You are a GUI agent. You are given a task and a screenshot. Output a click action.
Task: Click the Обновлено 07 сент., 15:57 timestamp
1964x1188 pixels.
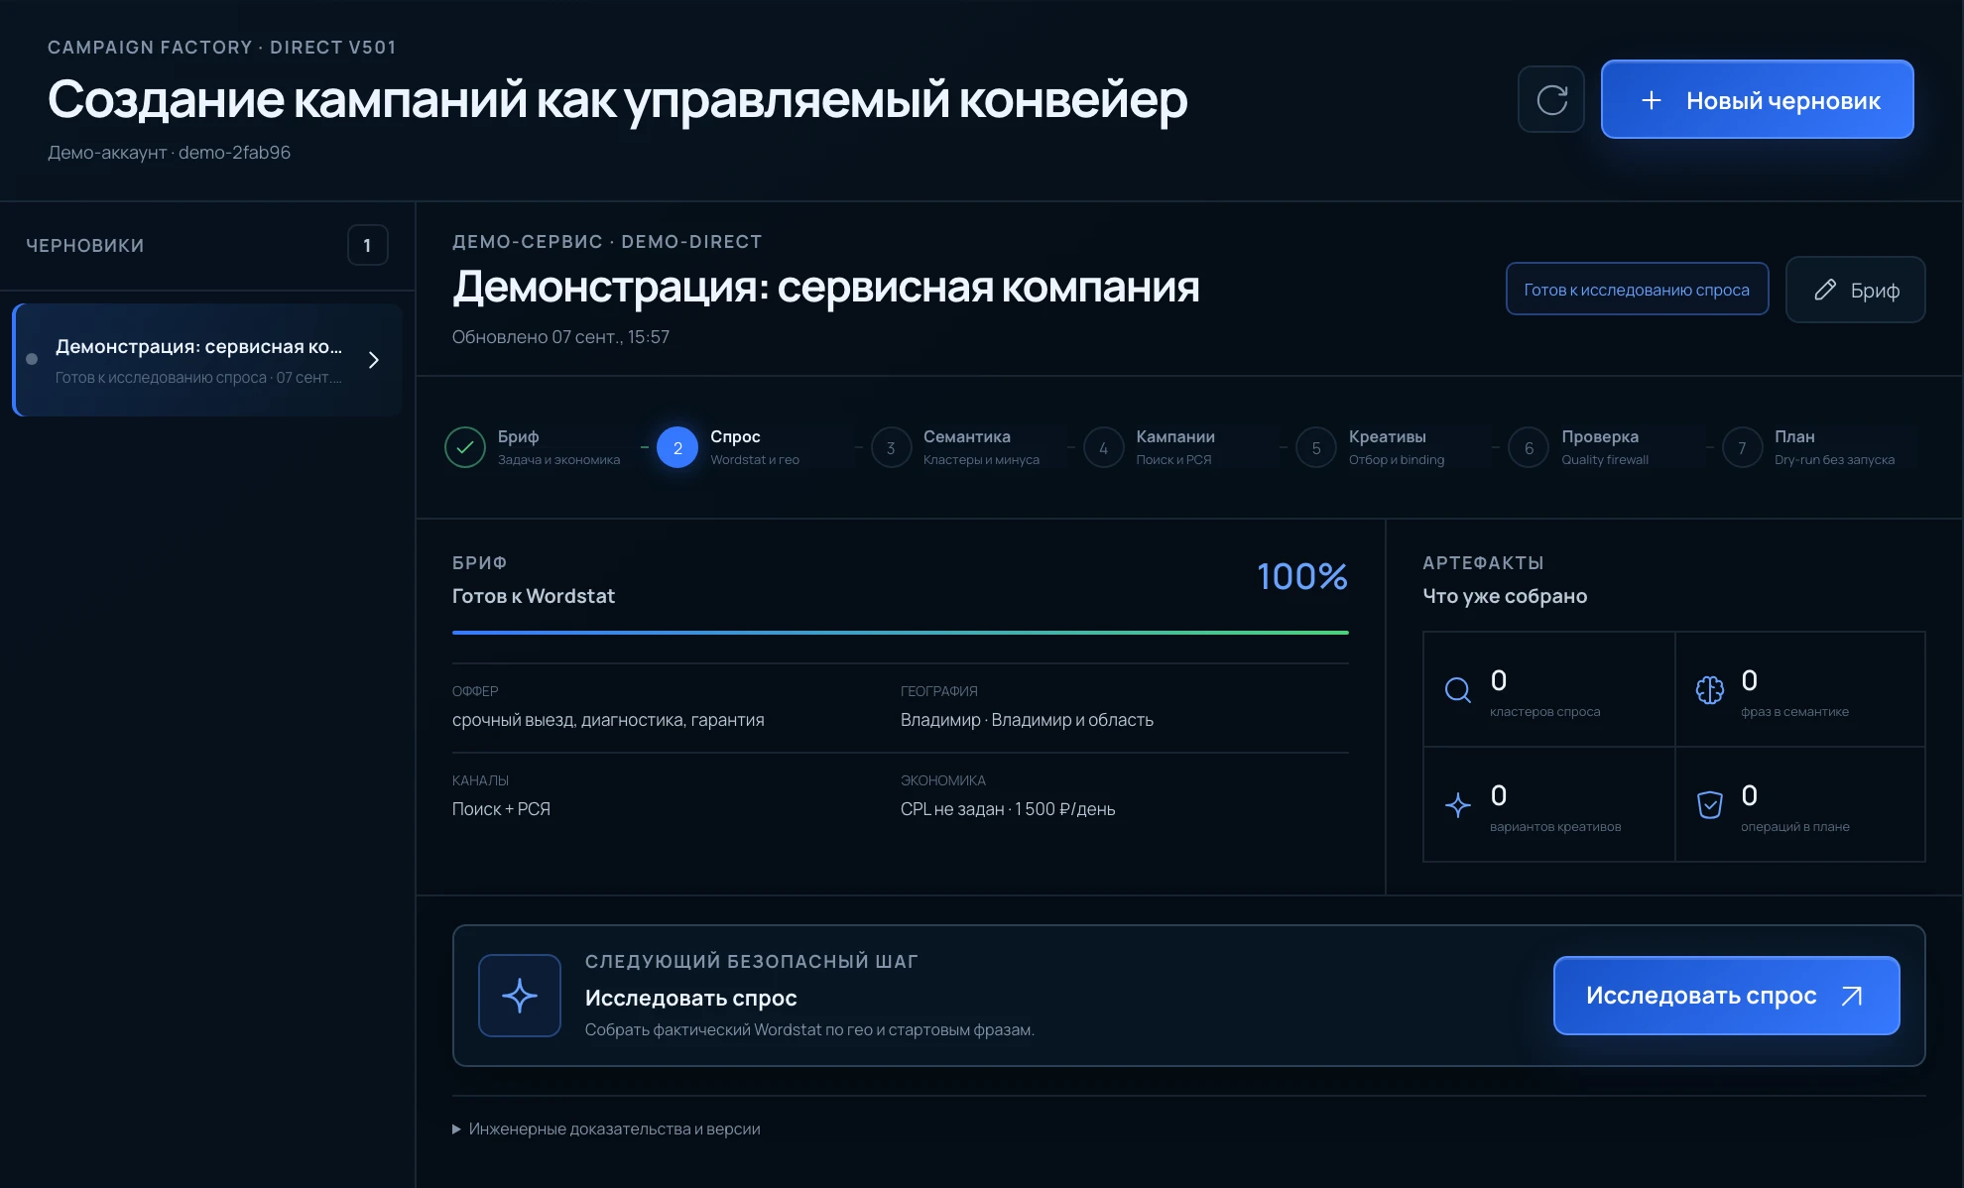click(x=560, y=337)
